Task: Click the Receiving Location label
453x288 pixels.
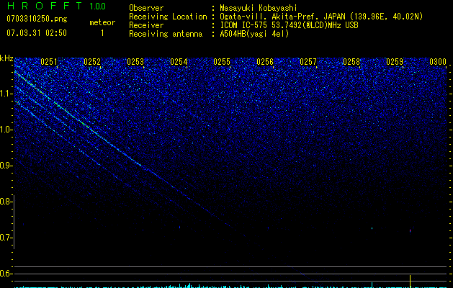Action: pyautogui.click(x=168, y=17)
